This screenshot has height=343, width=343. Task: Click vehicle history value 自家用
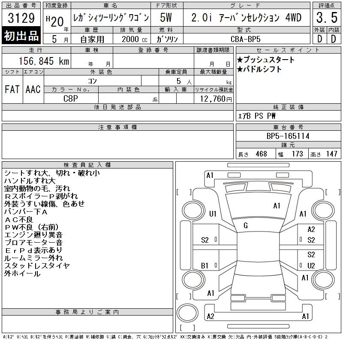tap(92, 39)
